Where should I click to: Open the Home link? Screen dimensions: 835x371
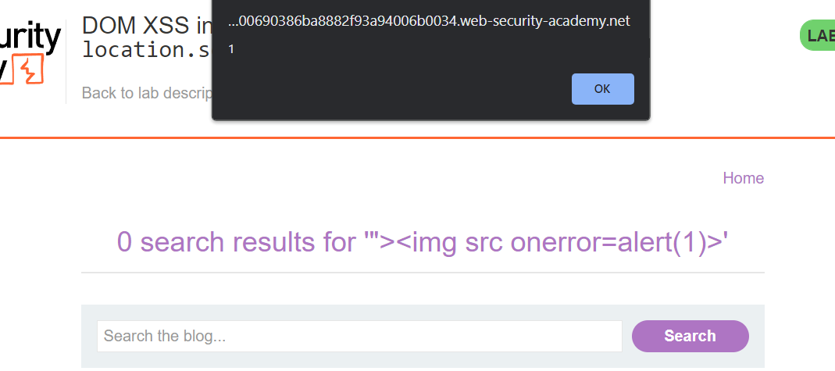coord(743,178)
